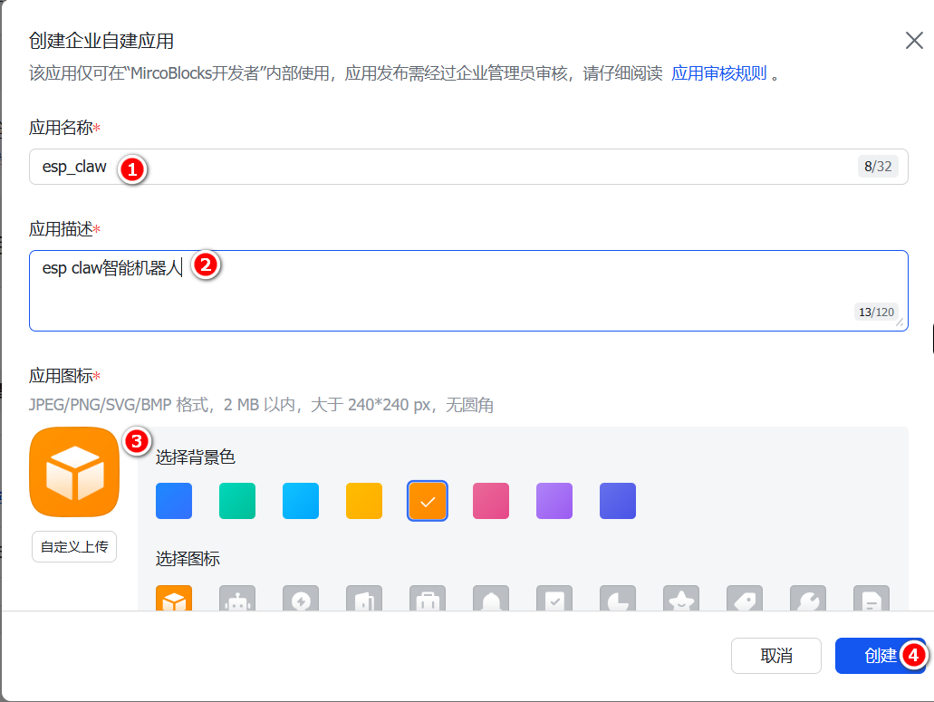Select the building app icon
This screenshot has width=934, height=702.
tap(364, 598)
